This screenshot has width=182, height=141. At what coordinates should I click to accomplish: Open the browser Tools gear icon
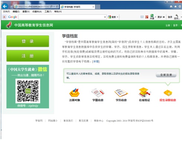tap(180, 6)
